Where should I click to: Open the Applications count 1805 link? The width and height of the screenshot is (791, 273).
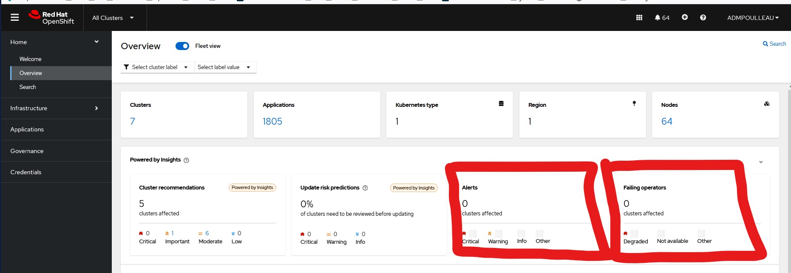272,121
